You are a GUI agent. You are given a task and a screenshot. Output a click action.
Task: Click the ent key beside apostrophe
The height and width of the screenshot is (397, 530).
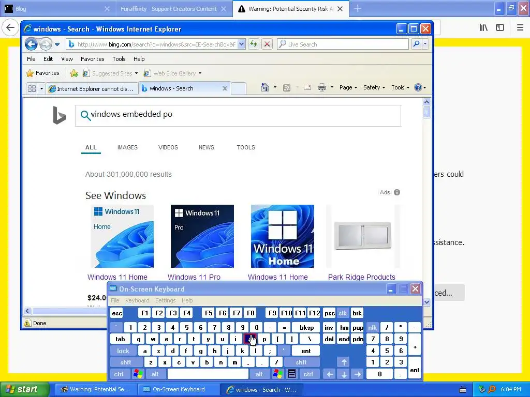pos(306,351)
